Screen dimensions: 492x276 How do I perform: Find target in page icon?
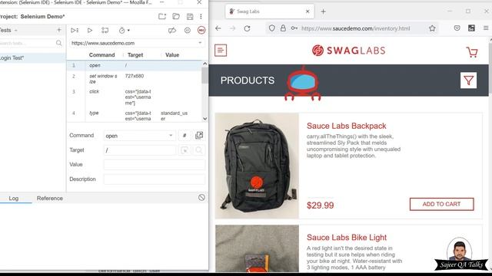(199, 150)
